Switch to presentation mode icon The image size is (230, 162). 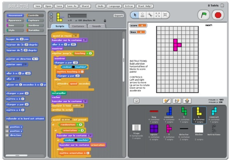point(136,101)
